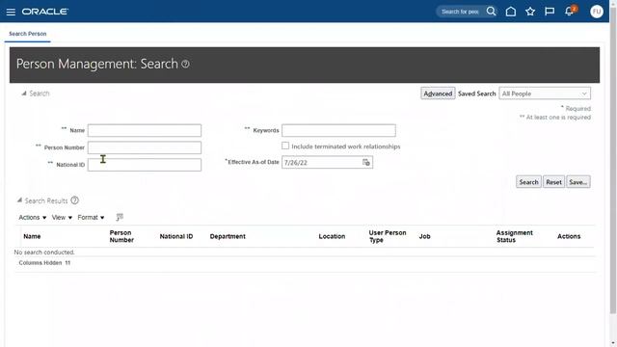Open calendar picker for Effective As-of Date

point(366,163)
